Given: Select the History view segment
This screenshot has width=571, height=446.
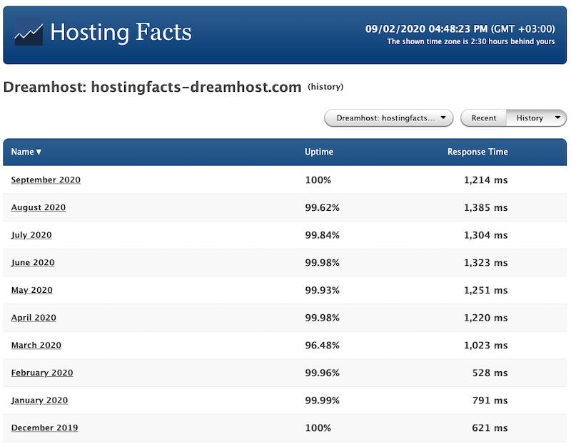Looking at the screenshot, I should click(530, 118).
